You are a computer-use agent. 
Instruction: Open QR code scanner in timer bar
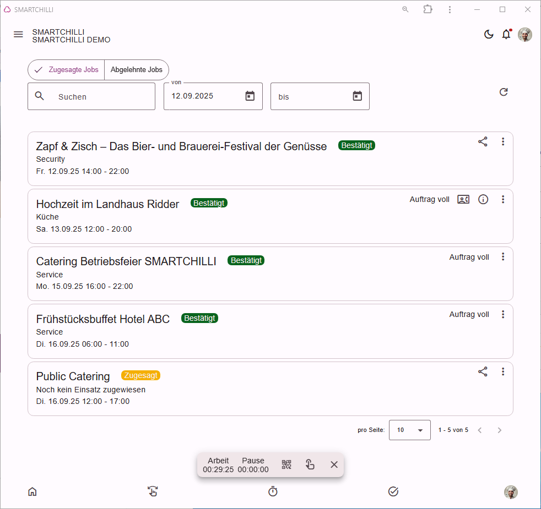point(286,464)
